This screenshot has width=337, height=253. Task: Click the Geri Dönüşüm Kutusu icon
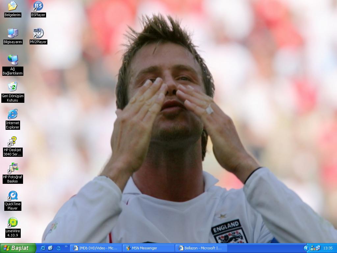[13, 87]
